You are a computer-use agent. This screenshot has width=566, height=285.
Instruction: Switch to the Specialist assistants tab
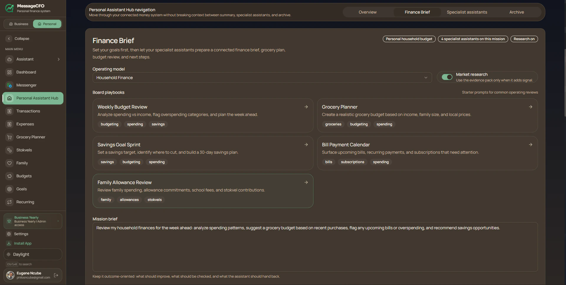(467, 12)
